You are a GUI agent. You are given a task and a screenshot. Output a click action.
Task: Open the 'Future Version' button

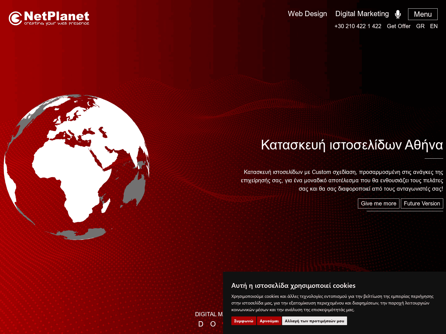(x=422, y=203)
